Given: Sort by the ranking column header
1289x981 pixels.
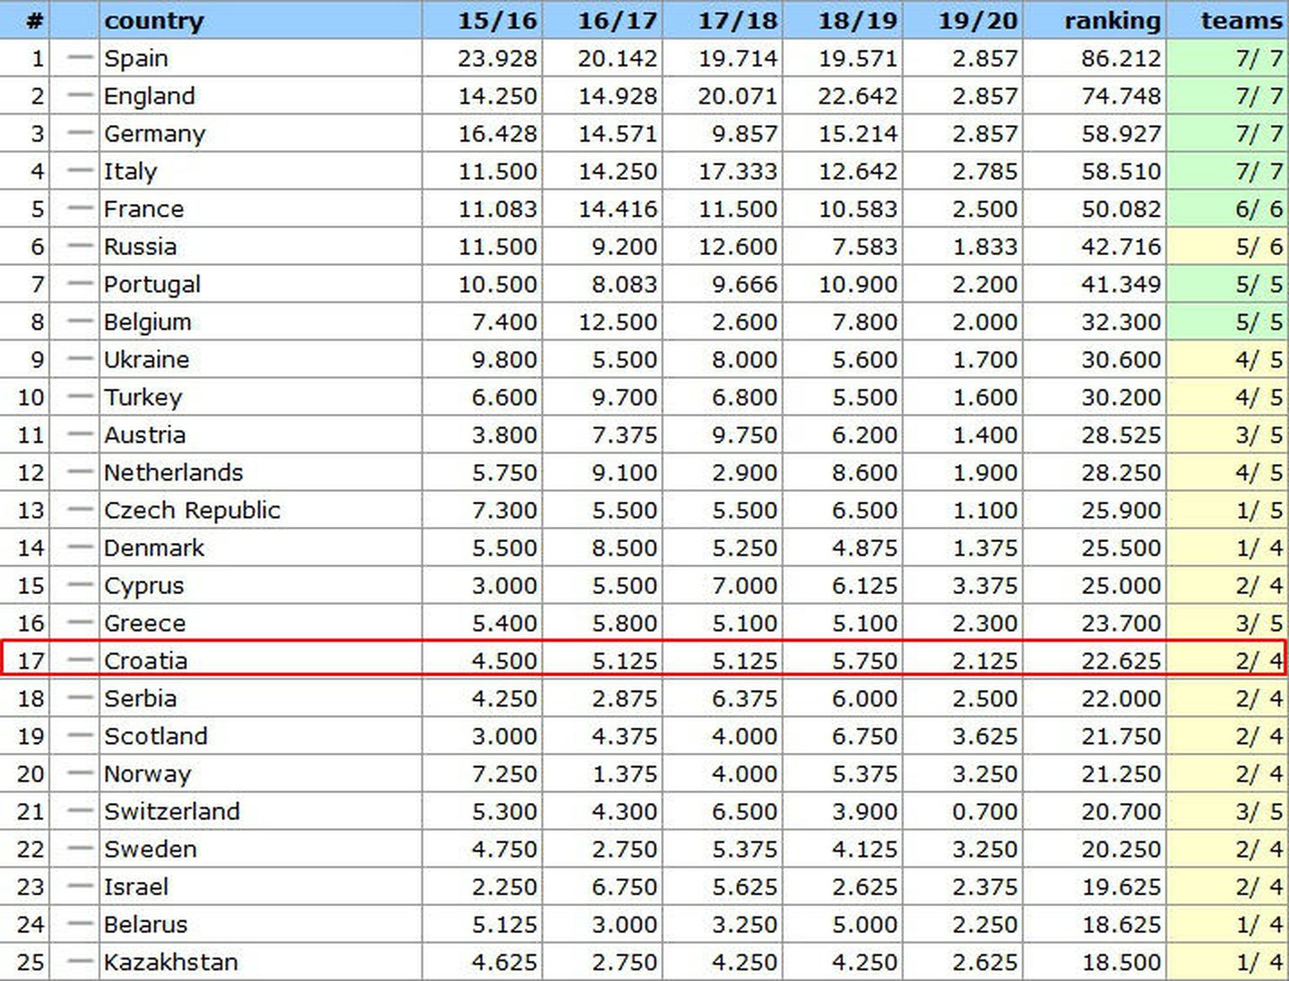Looking at the screenshot, I should 1112,20.
